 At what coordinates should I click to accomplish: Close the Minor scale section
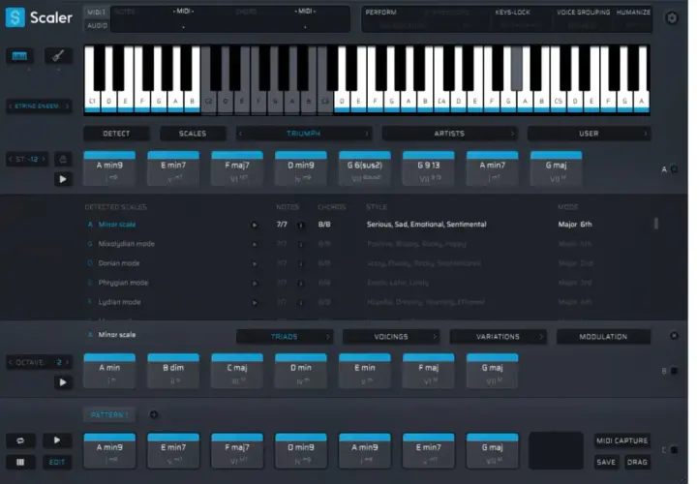(x=674, y=336)
